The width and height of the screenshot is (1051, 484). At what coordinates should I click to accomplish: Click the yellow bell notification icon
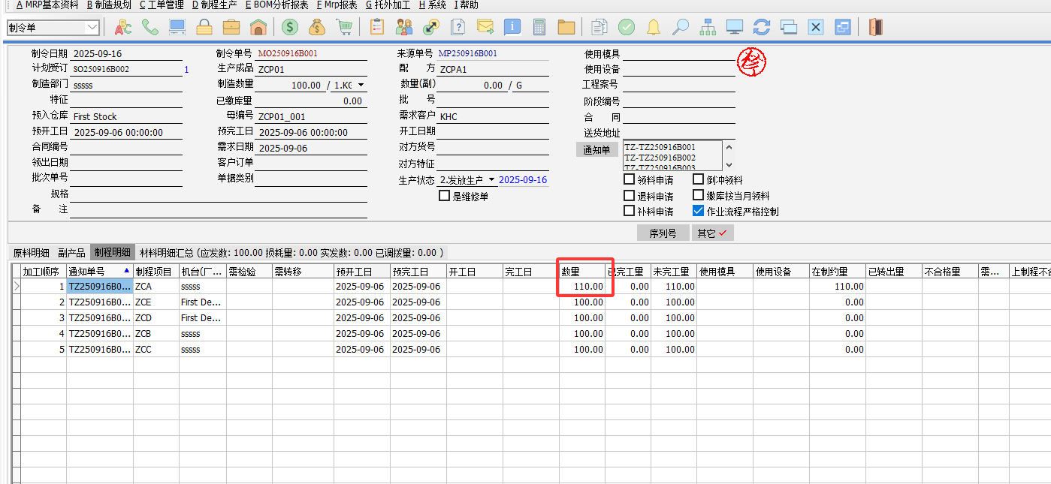[654, 28]
